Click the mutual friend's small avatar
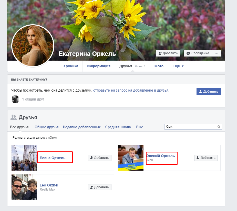 tap(15, 99)
